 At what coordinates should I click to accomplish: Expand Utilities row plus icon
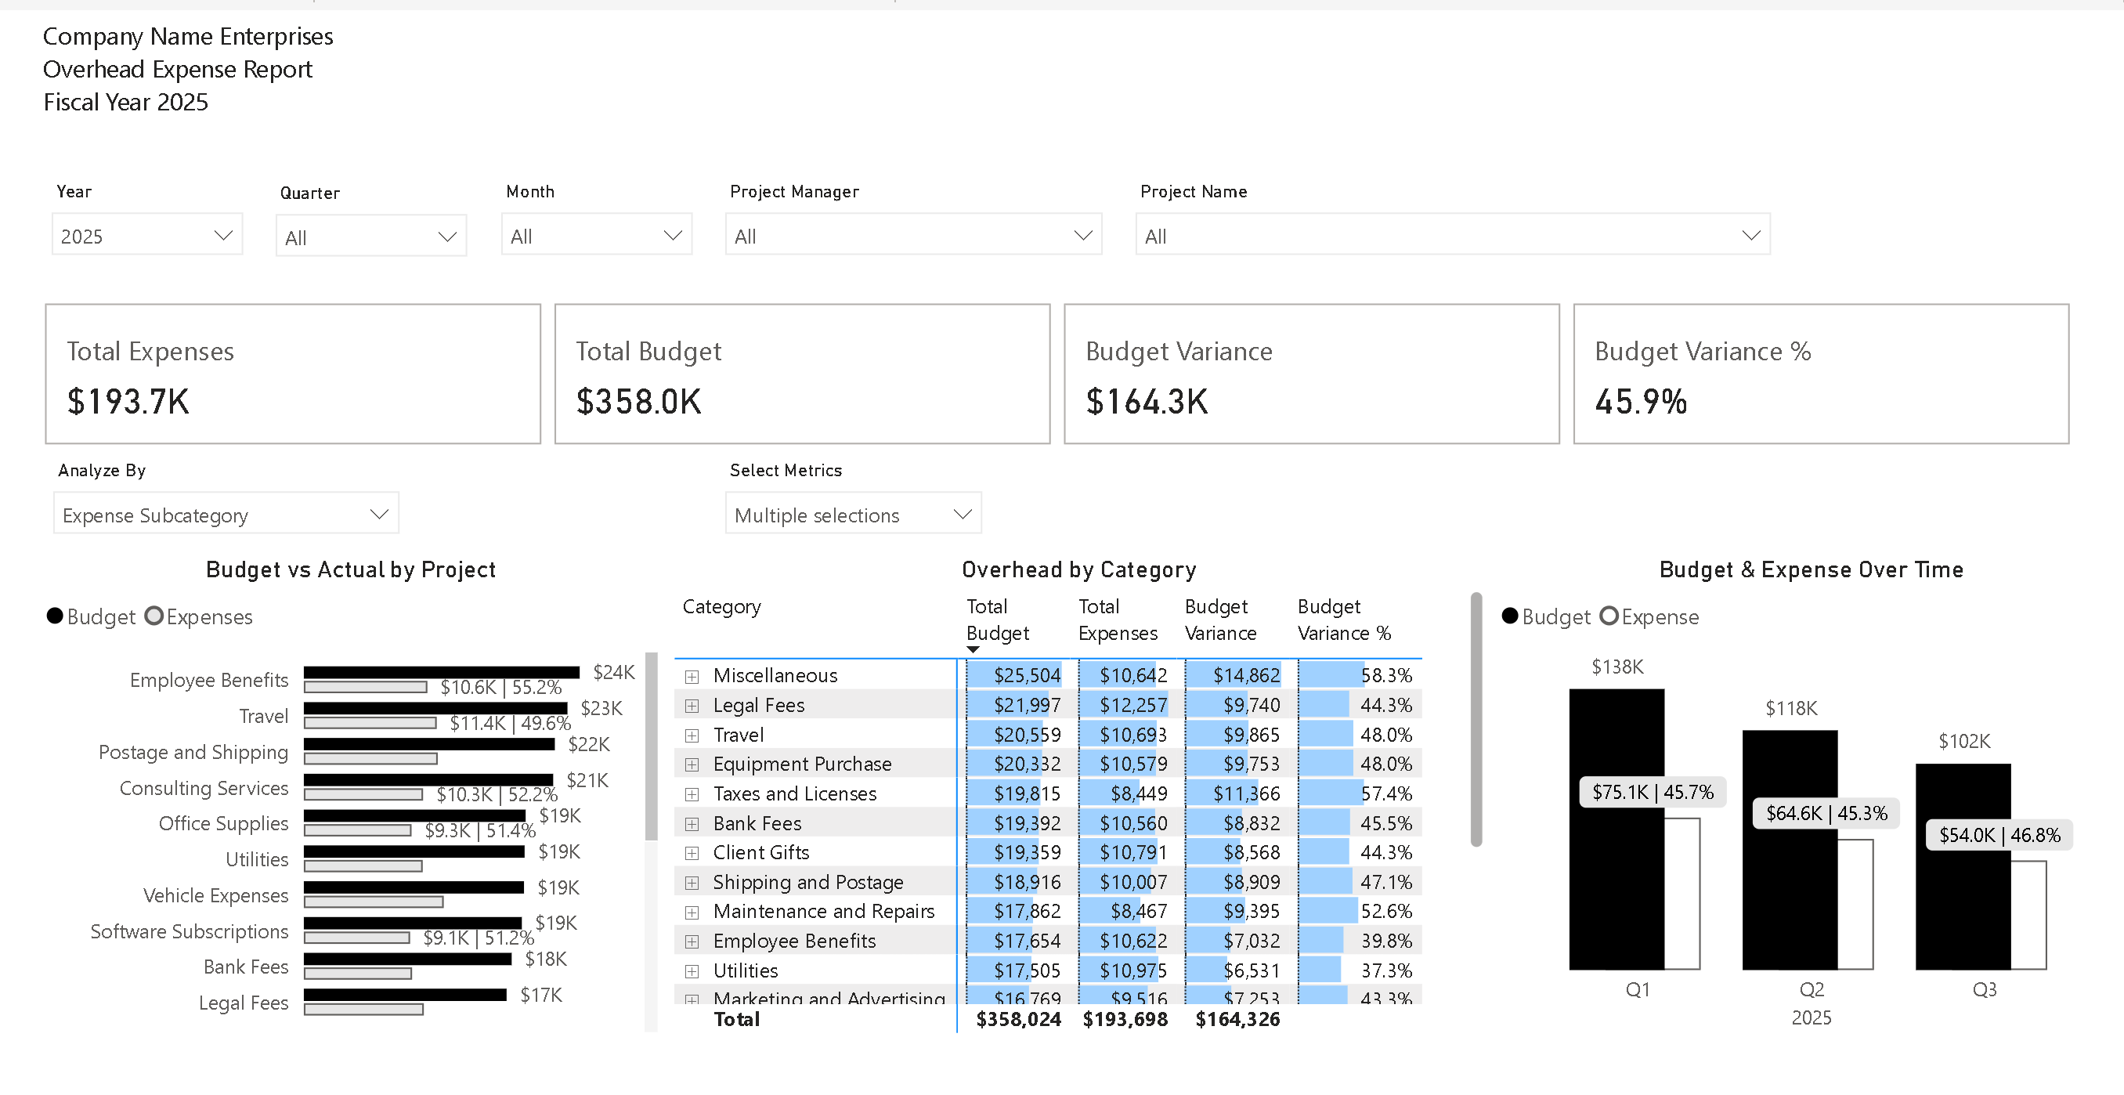coord(692,971)
